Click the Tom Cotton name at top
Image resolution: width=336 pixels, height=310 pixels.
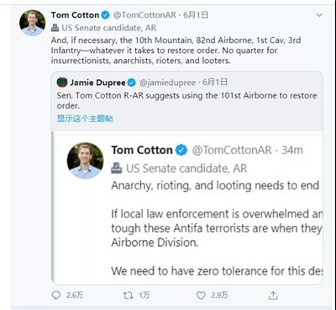(75, 15)
